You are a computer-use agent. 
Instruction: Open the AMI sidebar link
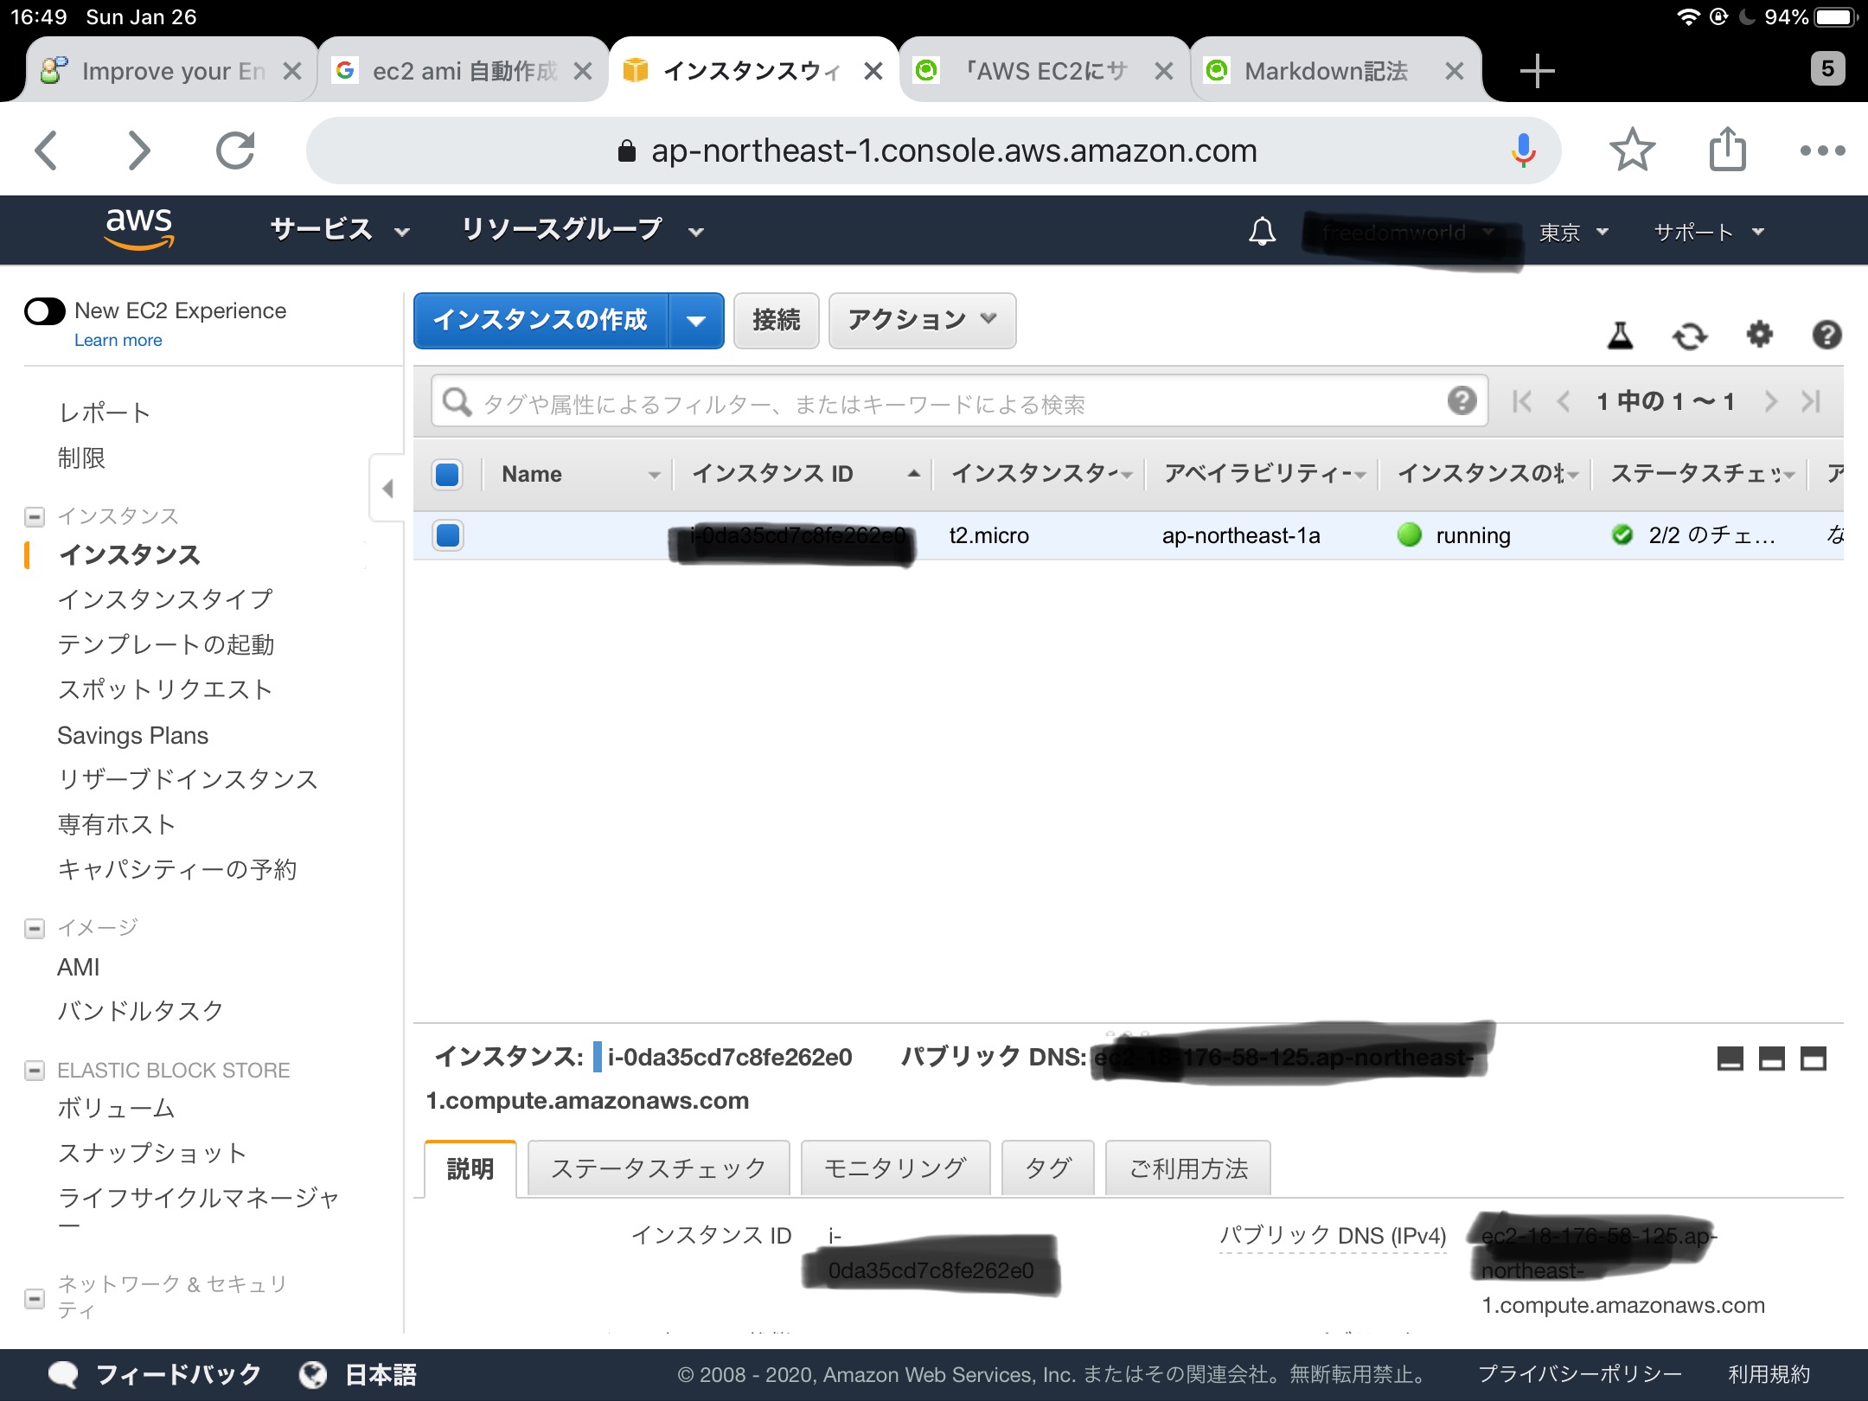click(78, 967)
